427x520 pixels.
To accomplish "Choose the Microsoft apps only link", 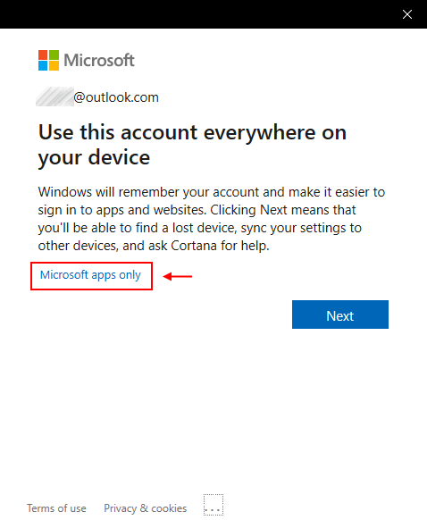I will coord(90,275).
